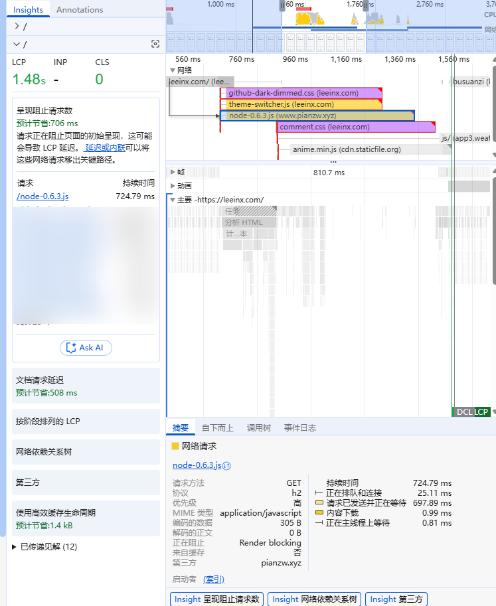Click the LCP marker badge on the timeline
The width and height of the screenshot is (496, 606).
point(481,412)
